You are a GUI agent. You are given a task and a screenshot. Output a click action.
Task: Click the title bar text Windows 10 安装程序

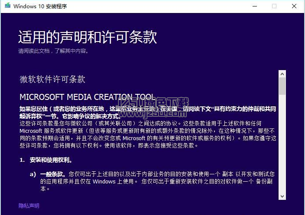point(40,6)
